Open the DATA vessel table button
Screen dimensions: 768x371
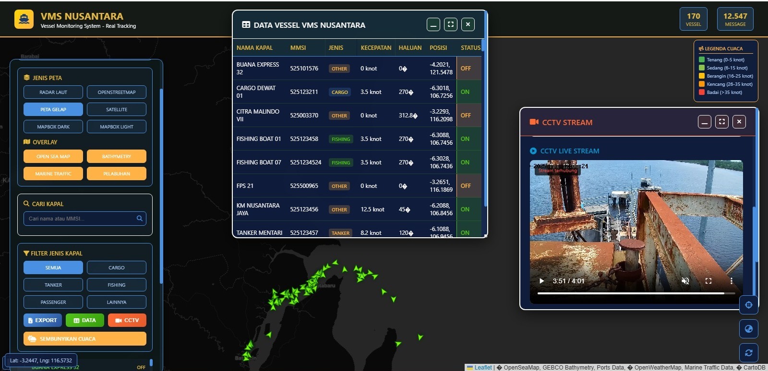pos(85,320)
